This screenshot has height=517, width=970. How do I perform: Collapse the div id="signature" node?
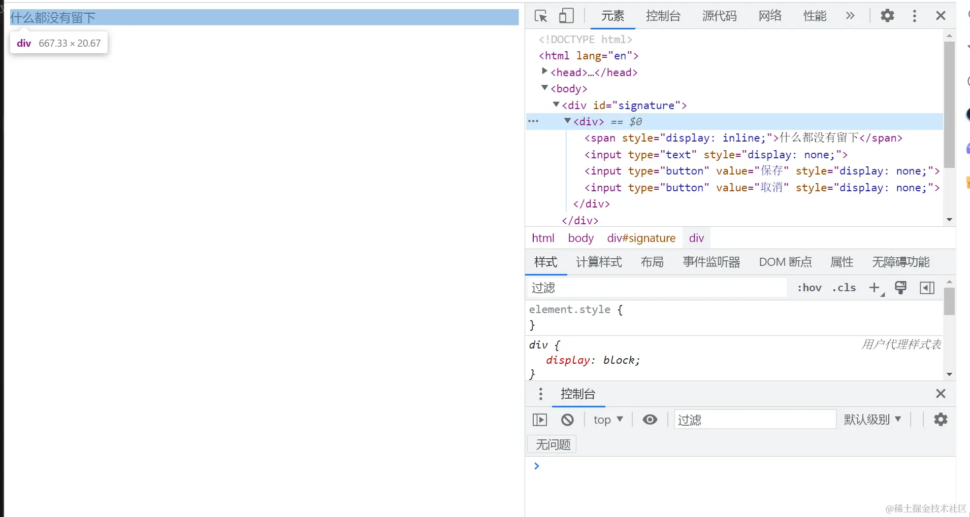(556, 105)
